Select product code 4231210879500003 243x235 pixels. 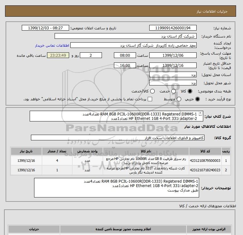[x=205, y=161]
